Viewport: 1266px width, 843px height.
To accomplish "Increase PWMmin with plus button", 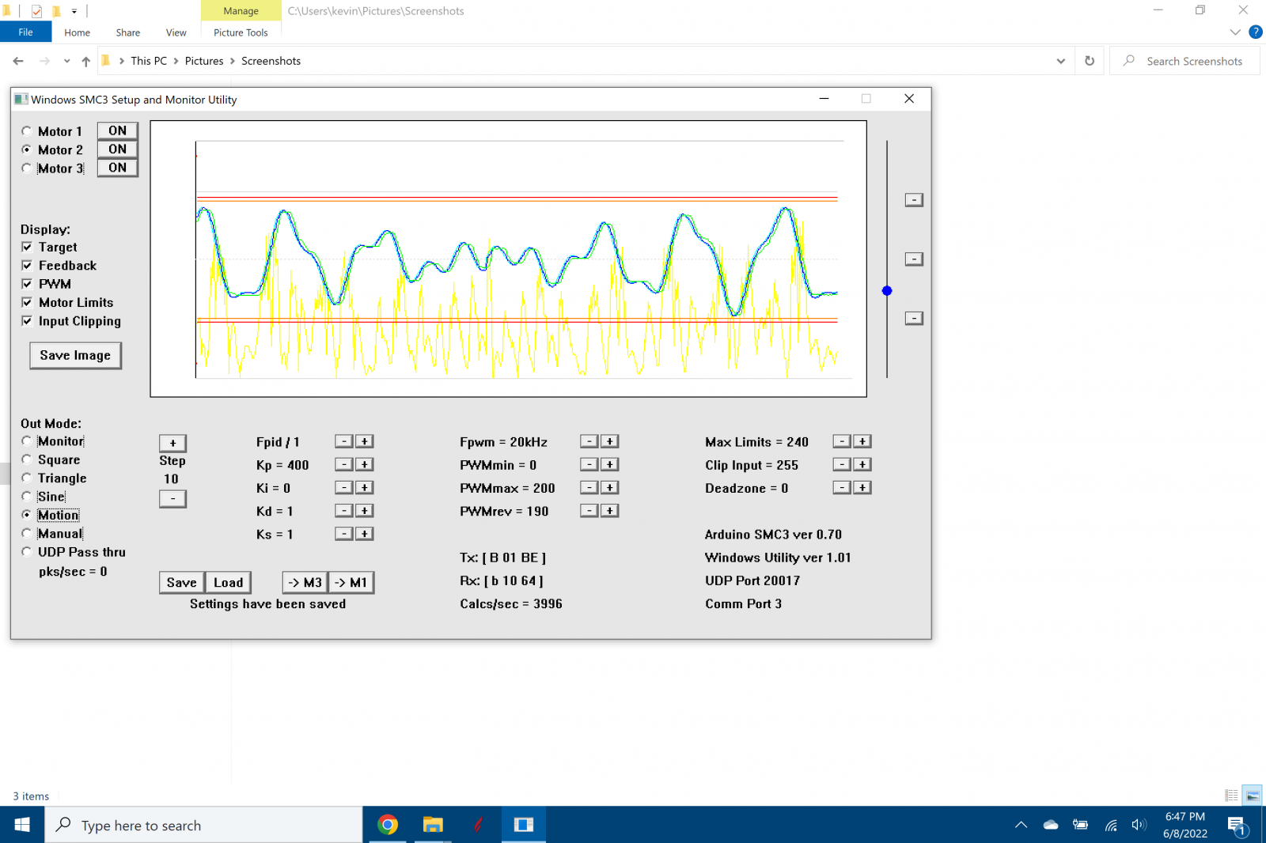I will pyautogui.click(x=610, y=464).
